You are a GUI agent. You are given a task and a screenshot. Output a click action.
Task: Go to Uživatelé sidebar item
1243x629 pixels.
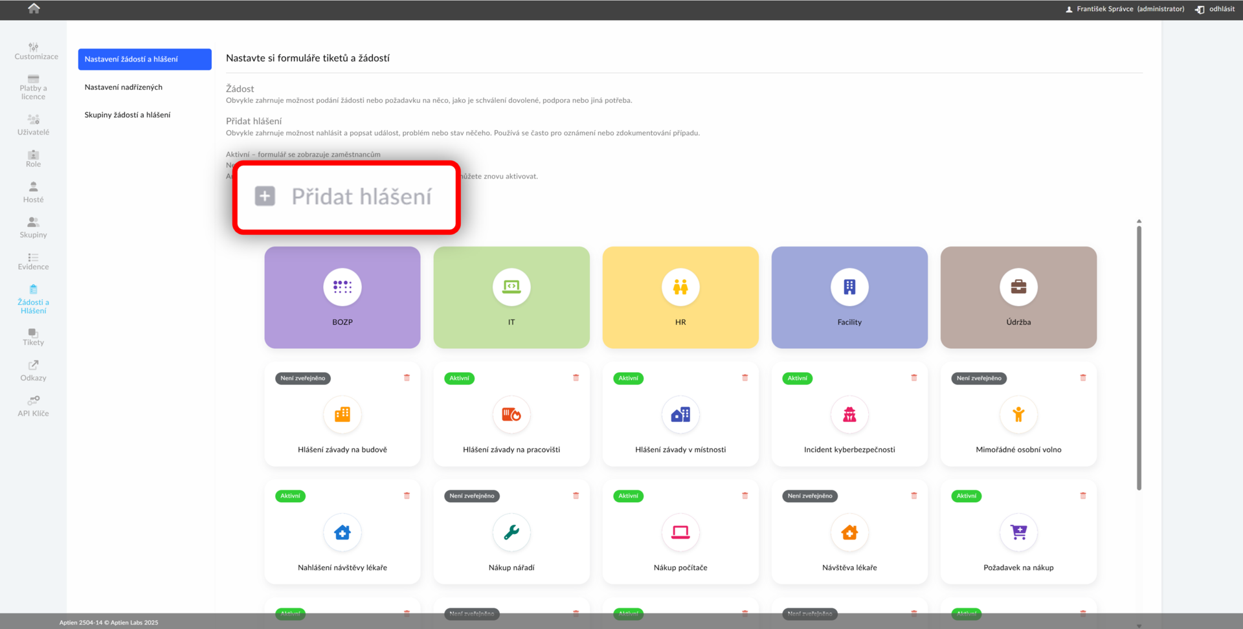33,125
